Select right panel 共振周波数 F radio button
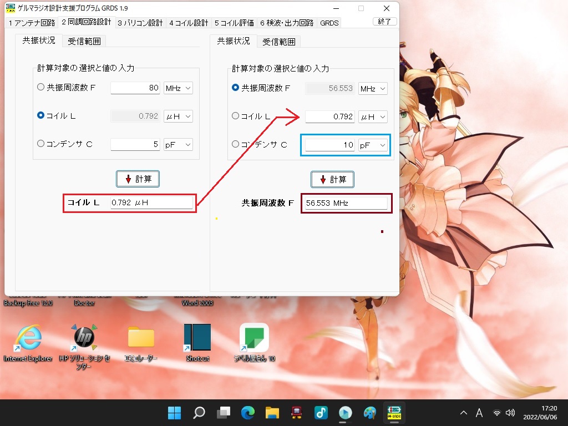Screen dimensions: 568x426 [235, 88]
